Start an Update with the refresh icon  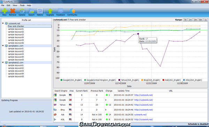tap(22, 11)
